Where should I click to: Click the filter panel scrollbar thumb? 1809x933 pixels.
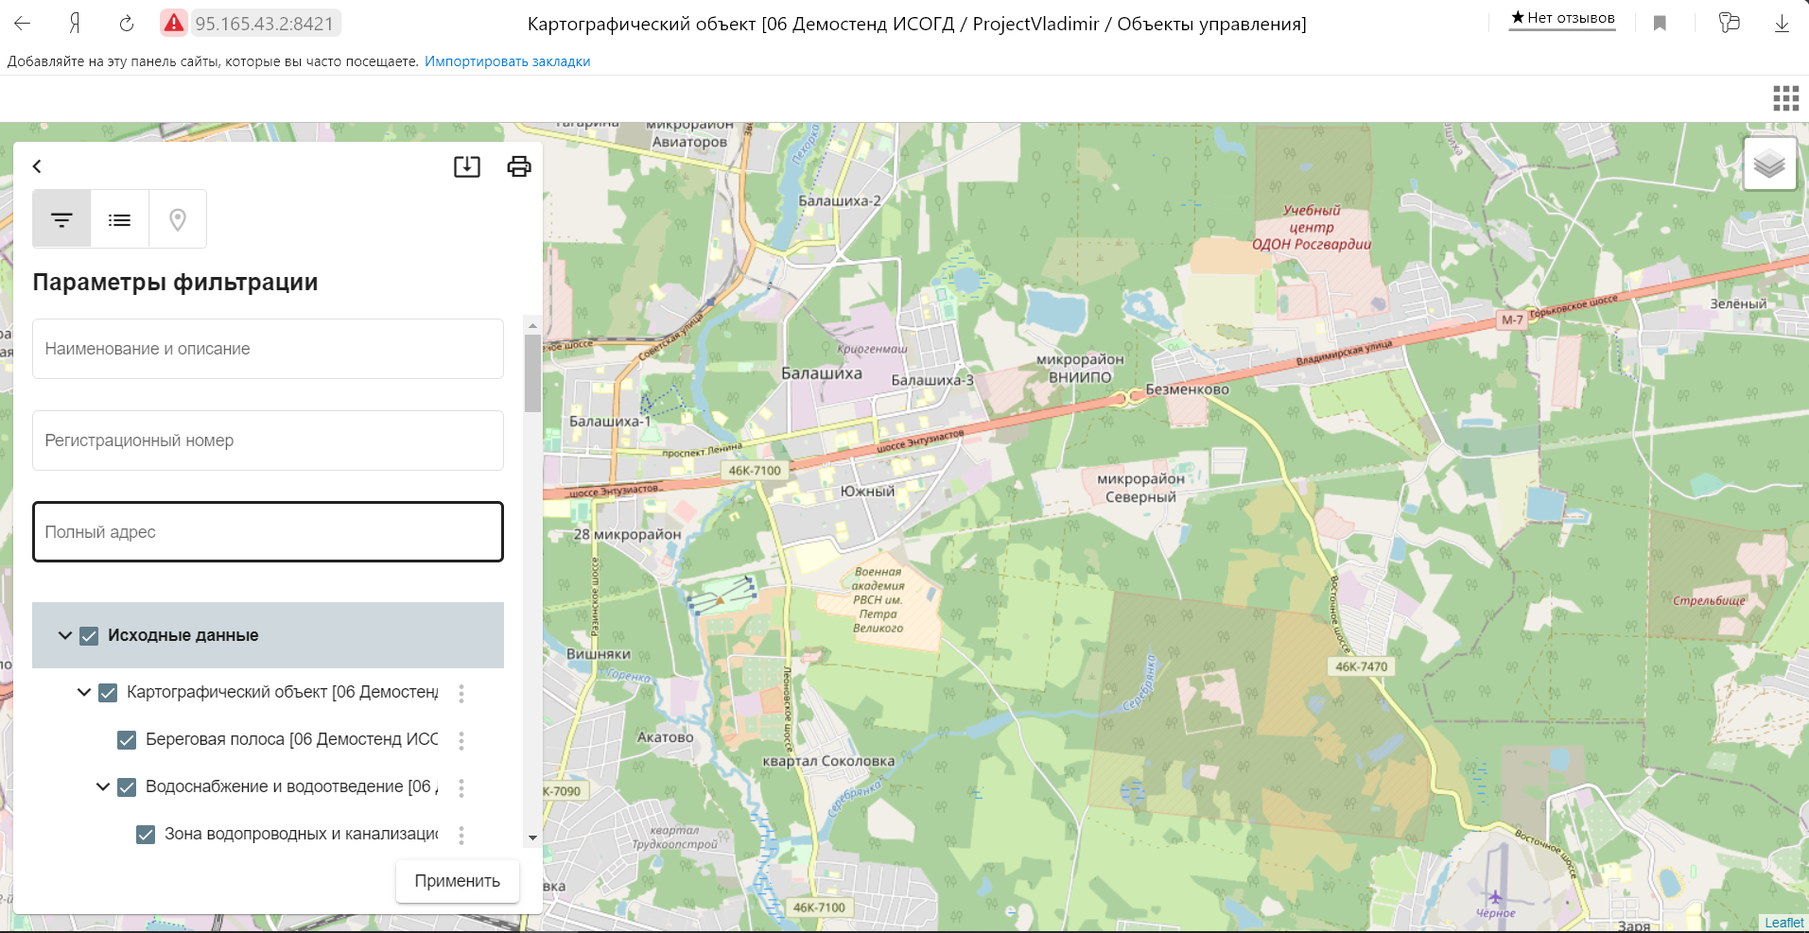point(532,373)
